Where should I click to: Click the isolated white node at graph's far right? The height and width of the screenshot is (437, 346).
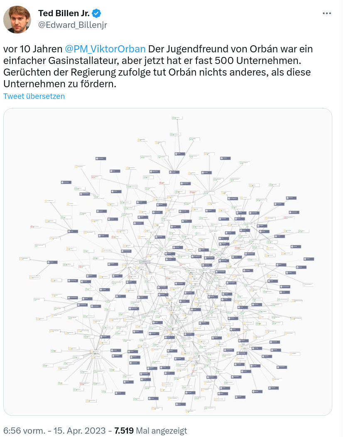(308, 285)
